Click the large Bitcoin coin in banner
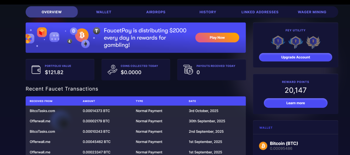Viewport: 350px width, 155px height. [x=82, y=35]
